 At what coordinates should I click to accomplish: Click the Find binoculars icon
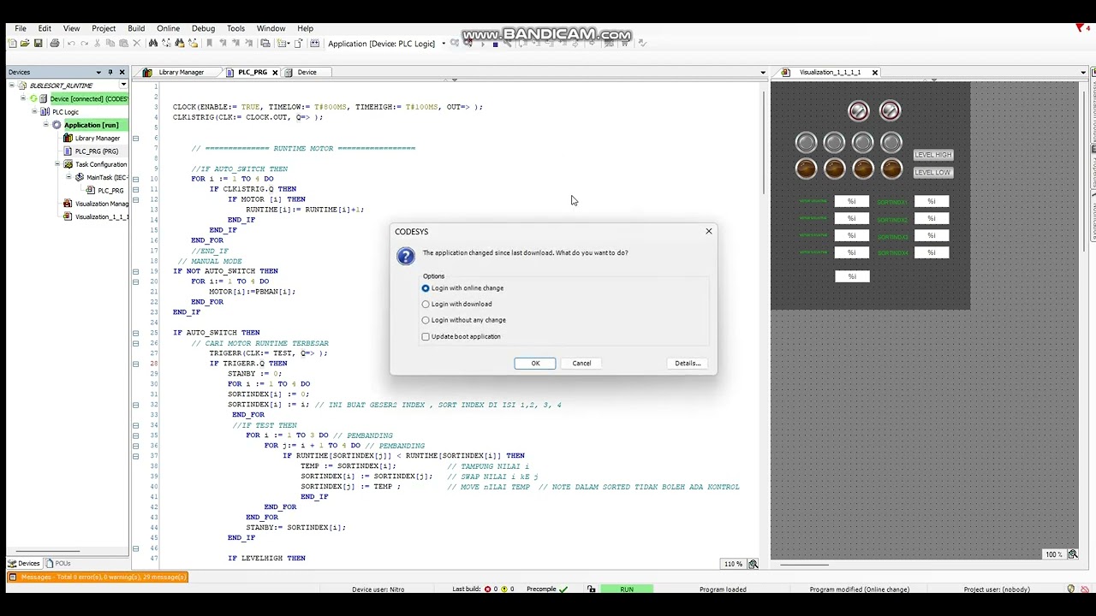(x=153, y=44)
